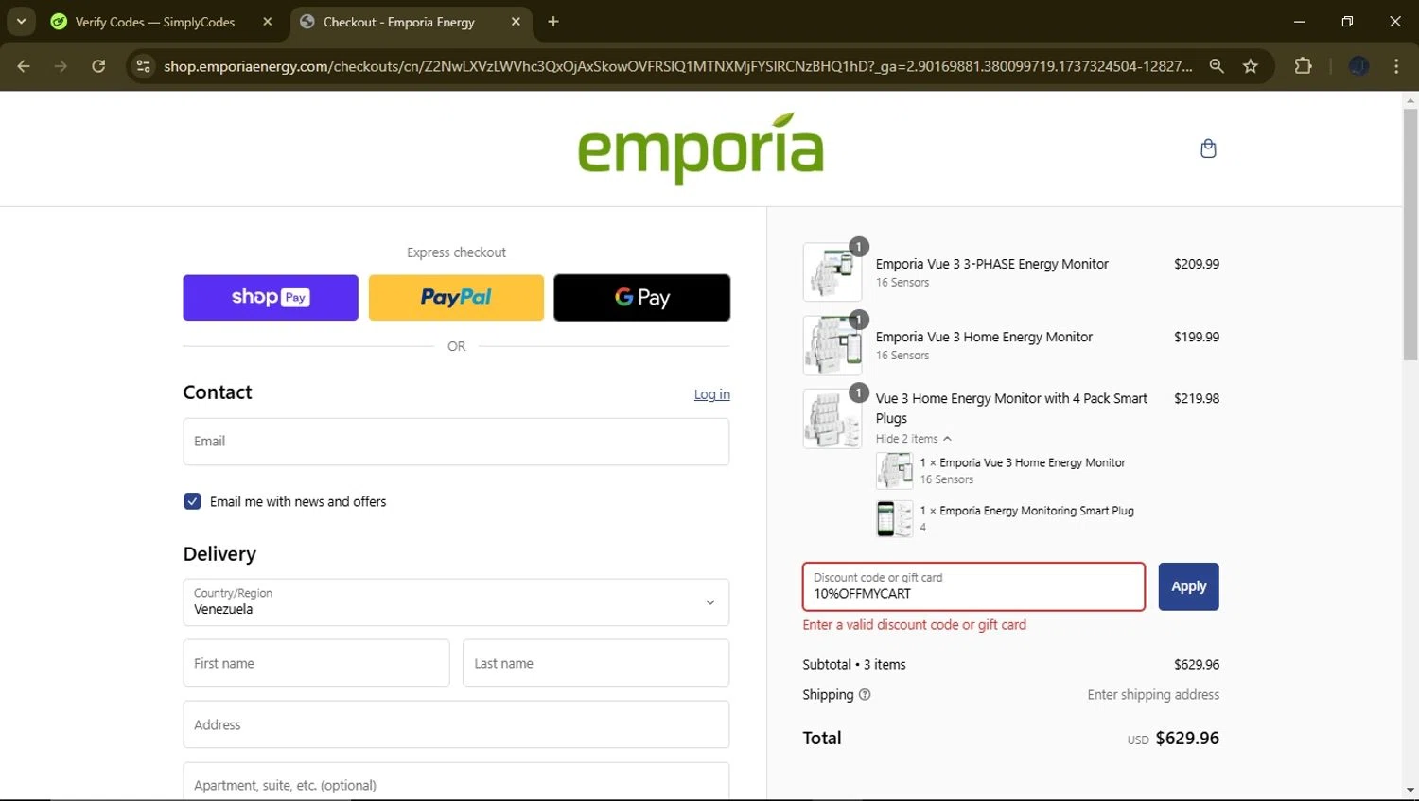Click the $219.98 price

pyautogui.click(x=1197, y=398)
